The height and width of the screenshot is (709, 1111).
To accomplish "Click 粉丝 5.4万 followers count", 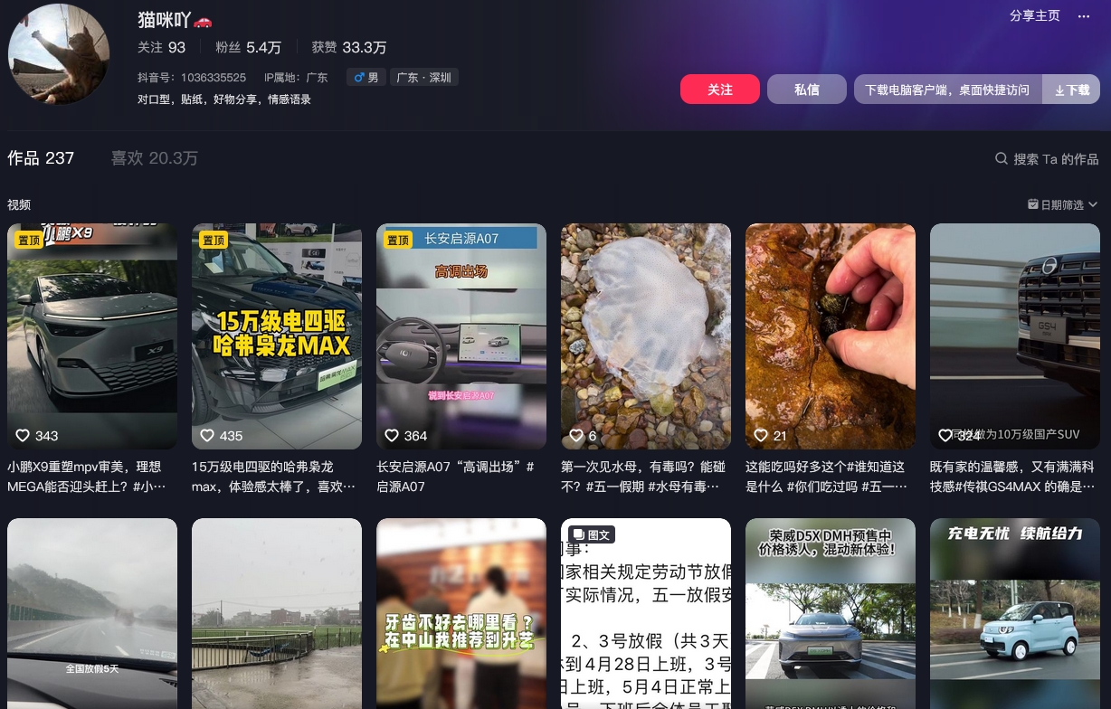I will coord(248,47).
